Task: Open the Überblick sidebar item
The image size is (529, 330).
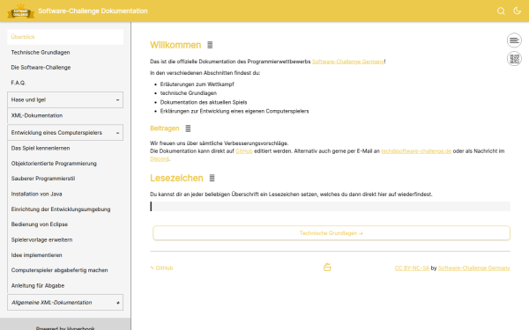Action: tap(65, 37)
